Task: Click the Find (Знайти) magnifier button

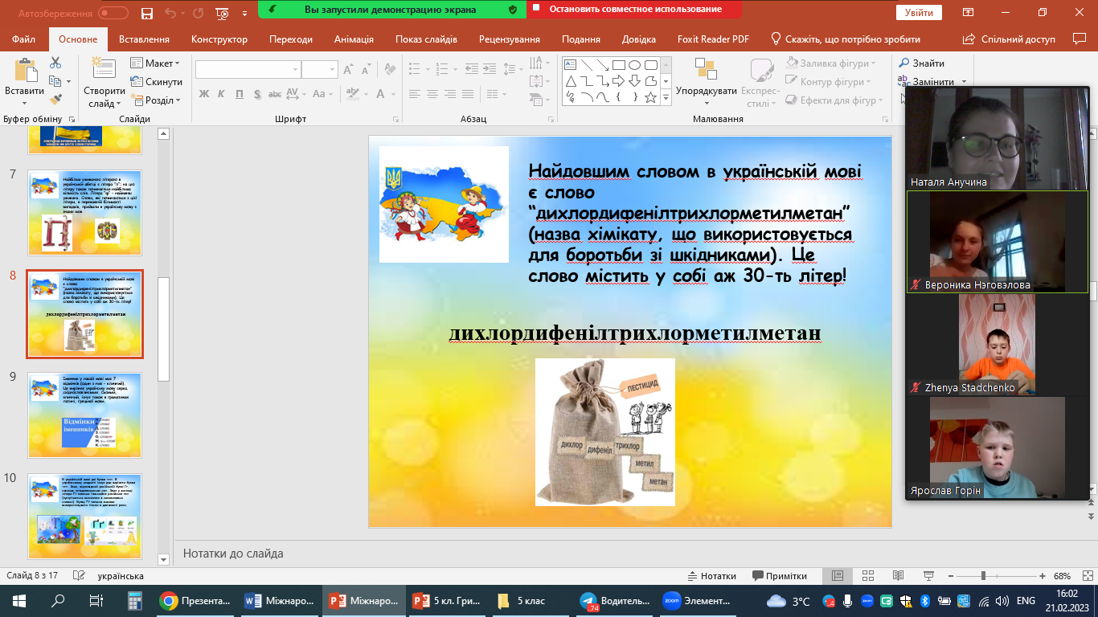Action: click(x=922, y=63)
